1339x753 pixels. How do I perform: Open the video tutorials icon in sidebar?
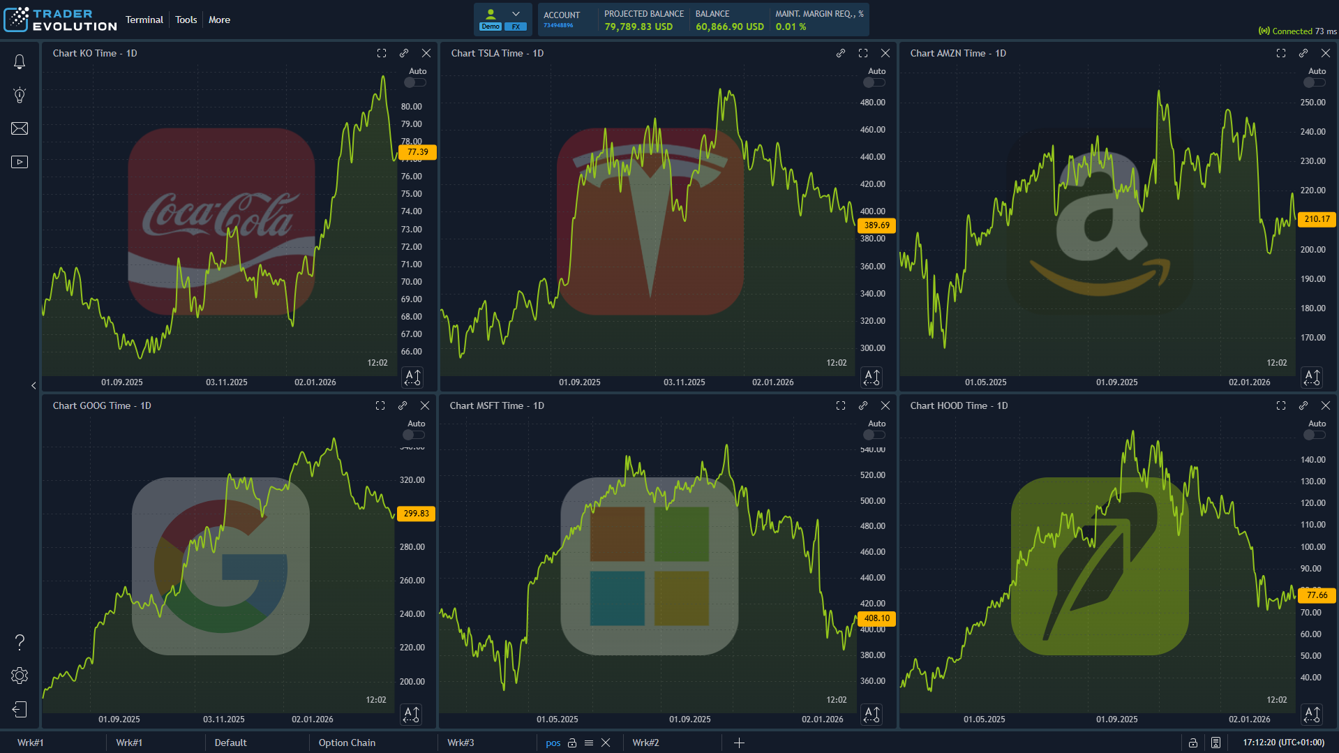click(x=20, y=161)
